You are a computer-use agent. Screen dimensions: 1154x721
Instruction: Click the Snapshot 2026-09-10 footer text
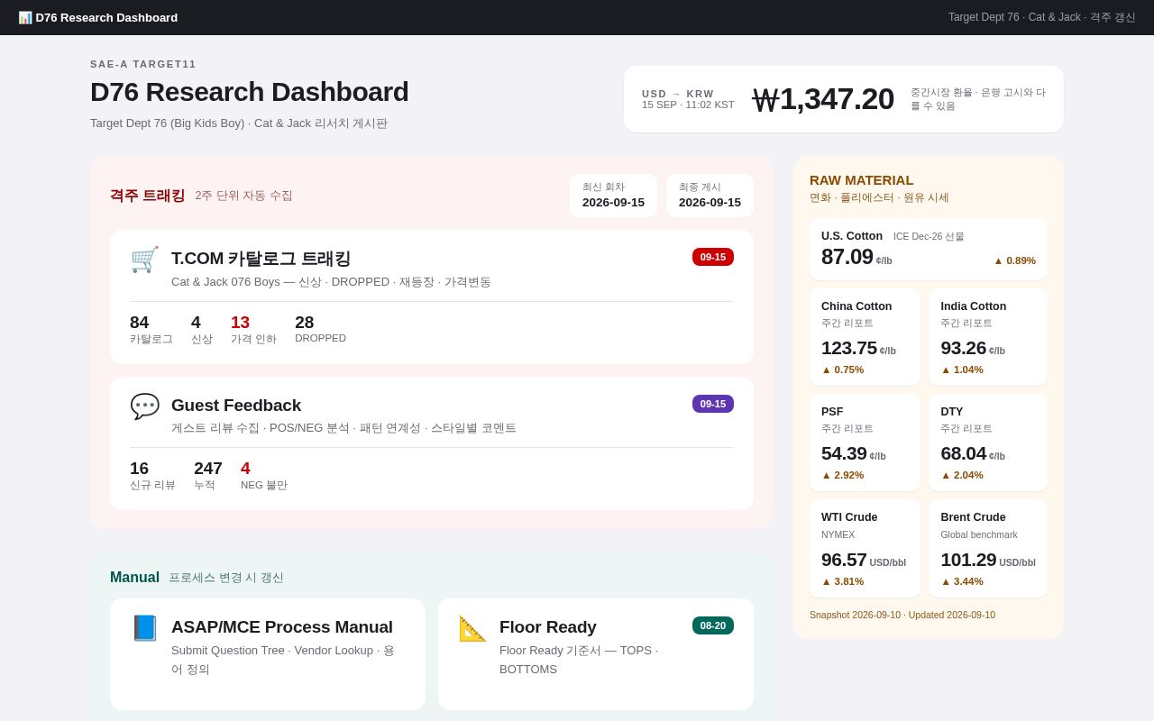902,615
